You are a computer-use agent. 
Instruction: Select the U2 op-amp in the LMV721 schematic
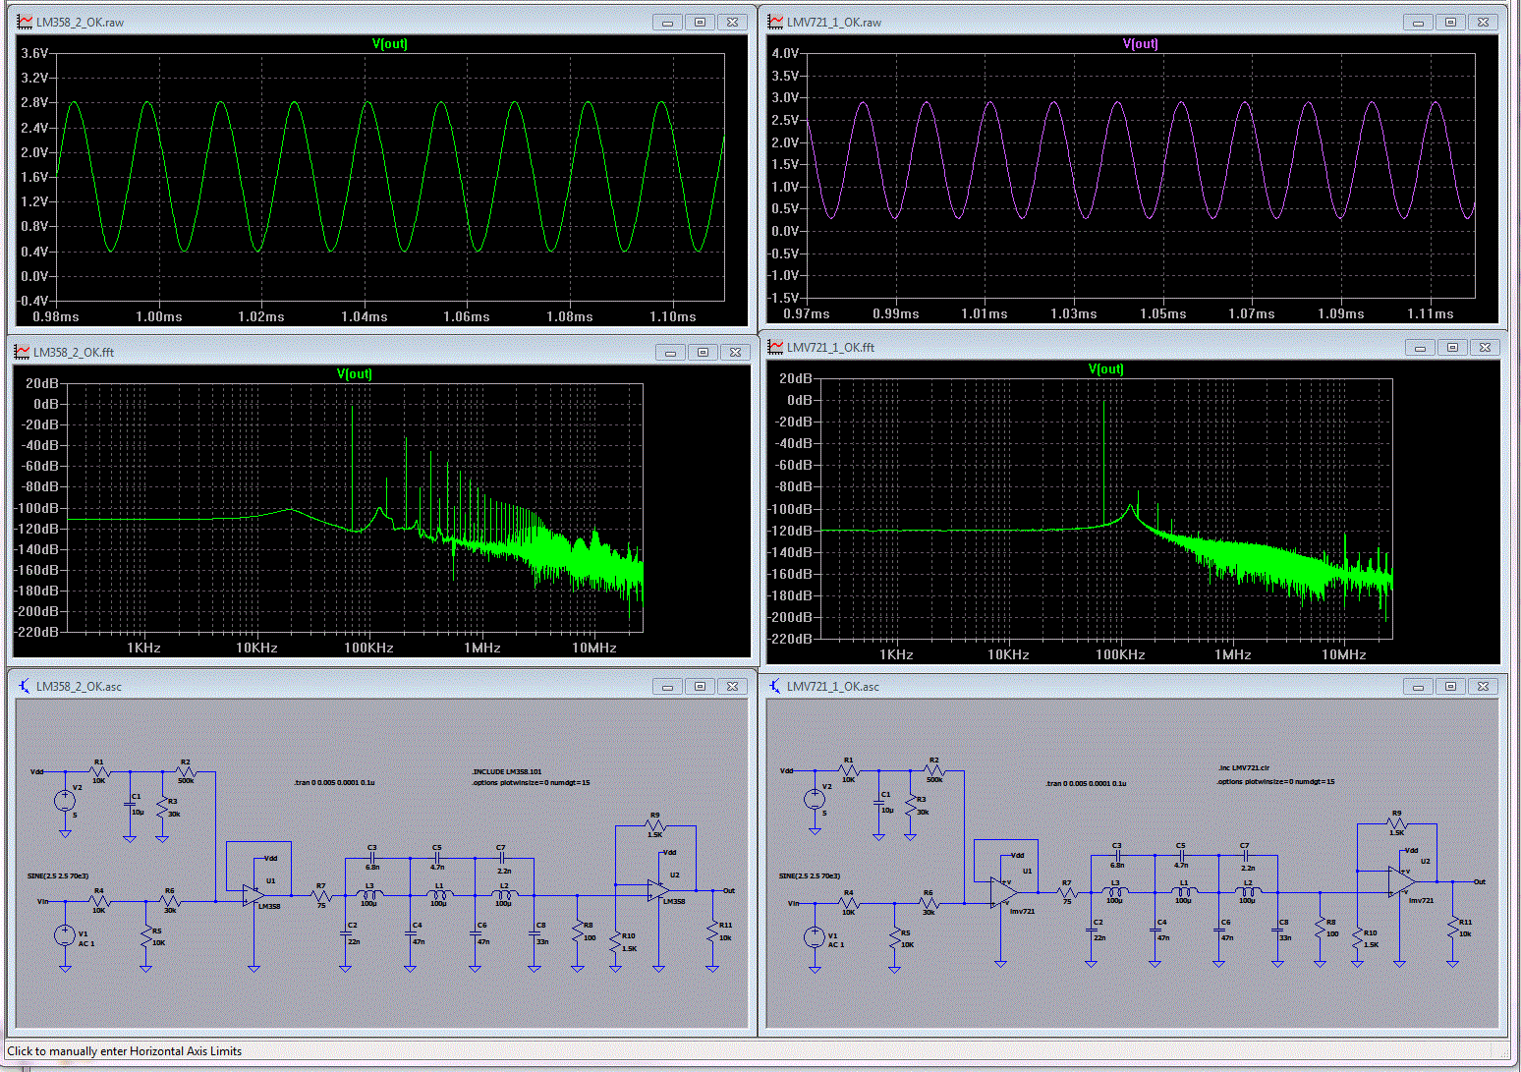click(1400, 881)
